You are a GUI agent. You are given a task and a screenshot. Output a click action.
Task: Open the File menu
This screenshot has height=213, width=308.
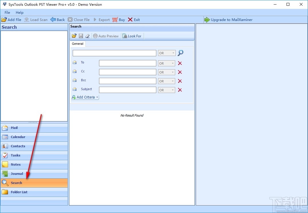pyautogui.click(x=7, y=12)
